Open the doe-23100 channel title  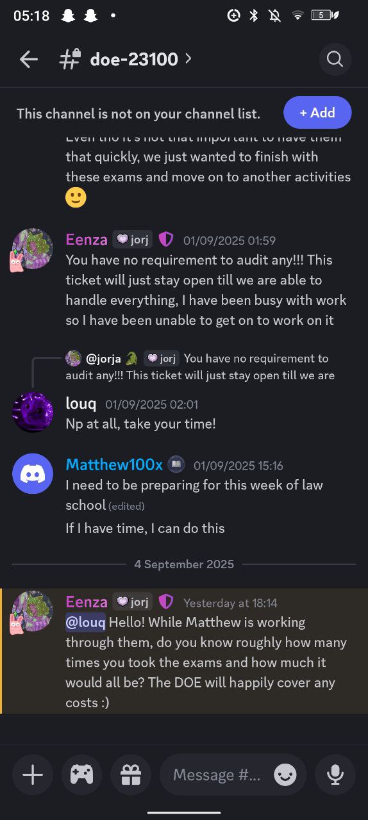coord(134,59)
